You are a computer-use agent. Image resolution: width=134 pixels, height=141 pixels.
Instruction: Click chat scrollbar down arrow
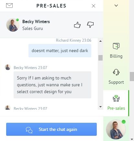100,107
